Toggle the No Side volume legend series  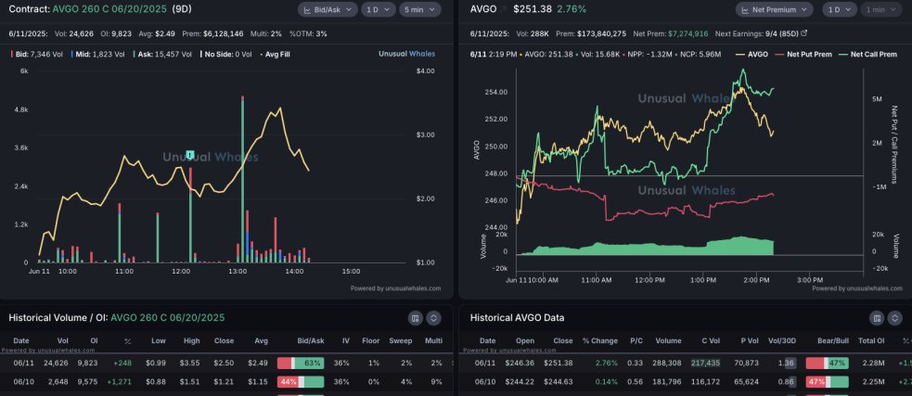[x=226, y=54]
